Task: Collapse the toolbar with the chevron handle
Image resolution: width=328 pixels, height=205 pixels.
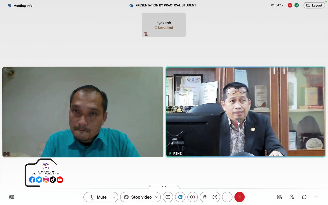Action: coord(164,187)
